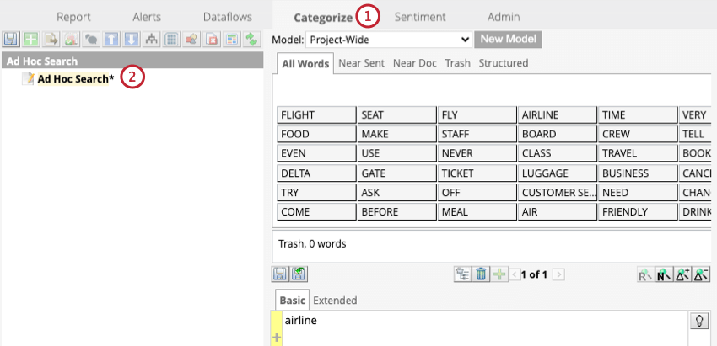Click the yellow plus to add rule row

pyautogui.click(x=276, y=338)
